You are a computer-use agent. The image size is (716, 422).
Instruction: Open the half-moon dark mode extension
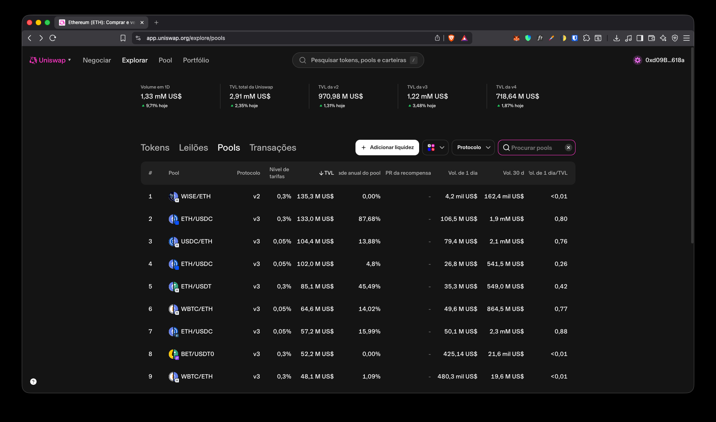point(563,38)
